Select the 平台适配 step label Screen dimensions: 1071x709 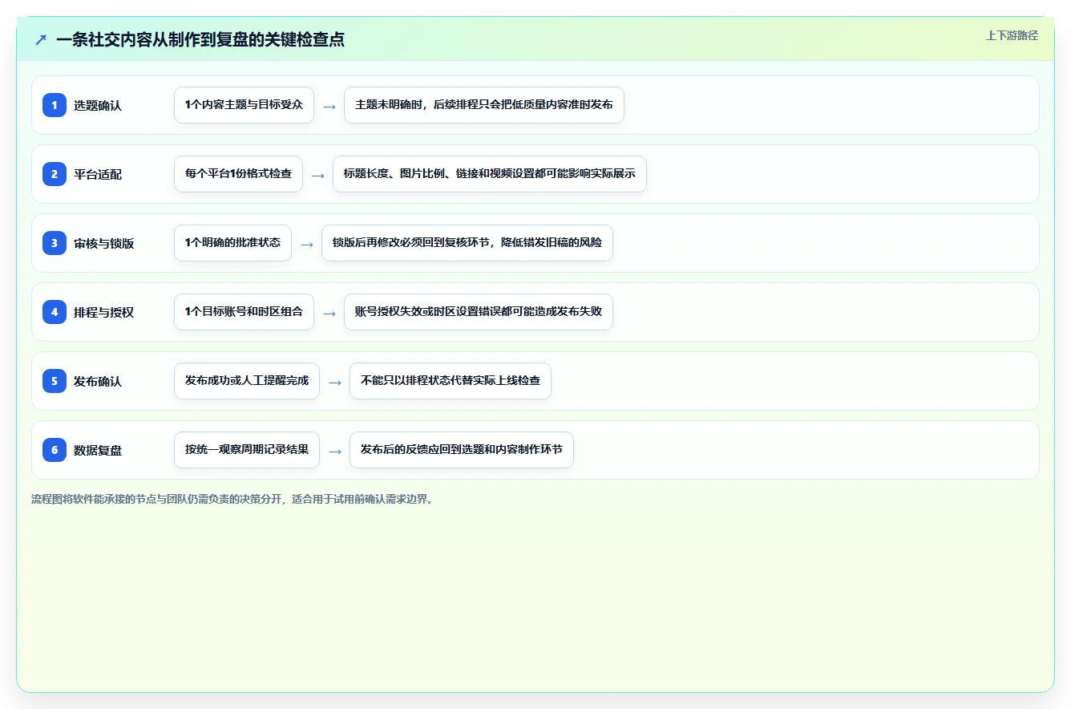pos(98,174)
